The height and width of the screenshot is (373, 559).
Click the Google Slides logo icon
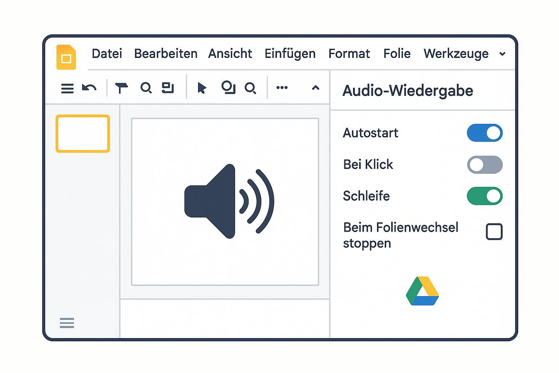[66, 57]
